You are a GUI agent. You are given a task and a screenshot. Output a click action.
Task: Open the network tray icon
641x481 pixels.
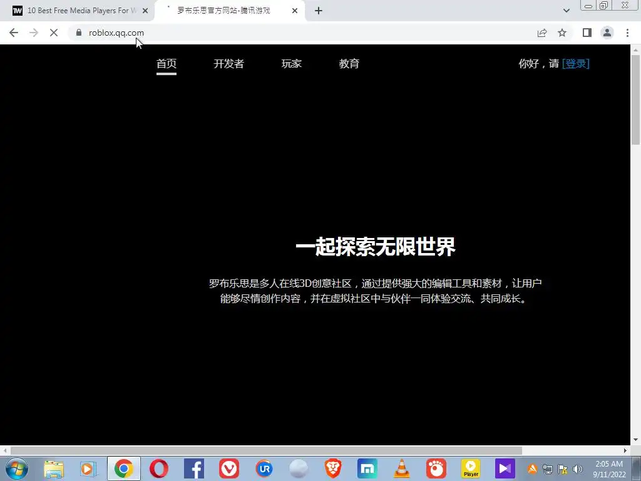(x=548, y=469)
